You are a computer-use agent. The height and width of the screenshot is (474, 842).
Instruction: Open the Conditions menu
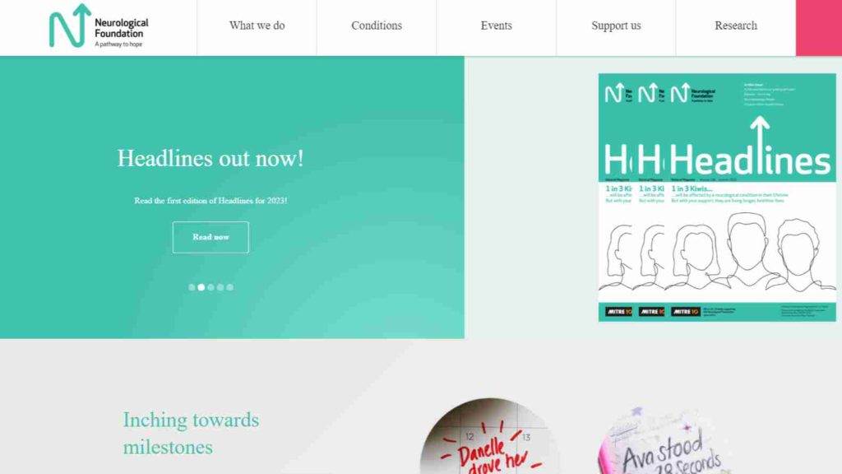[377, 26]
